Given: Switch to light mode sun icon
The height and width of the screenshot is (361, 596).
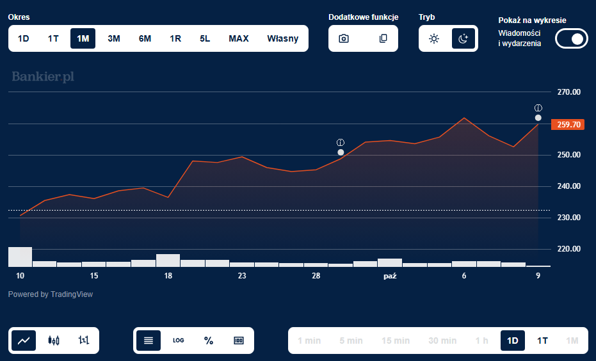Looking at the screenshot, I should pyautogui.click(x=433, y=38).
